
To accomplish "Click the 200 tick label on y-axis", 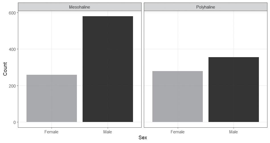I will (13, 86).
